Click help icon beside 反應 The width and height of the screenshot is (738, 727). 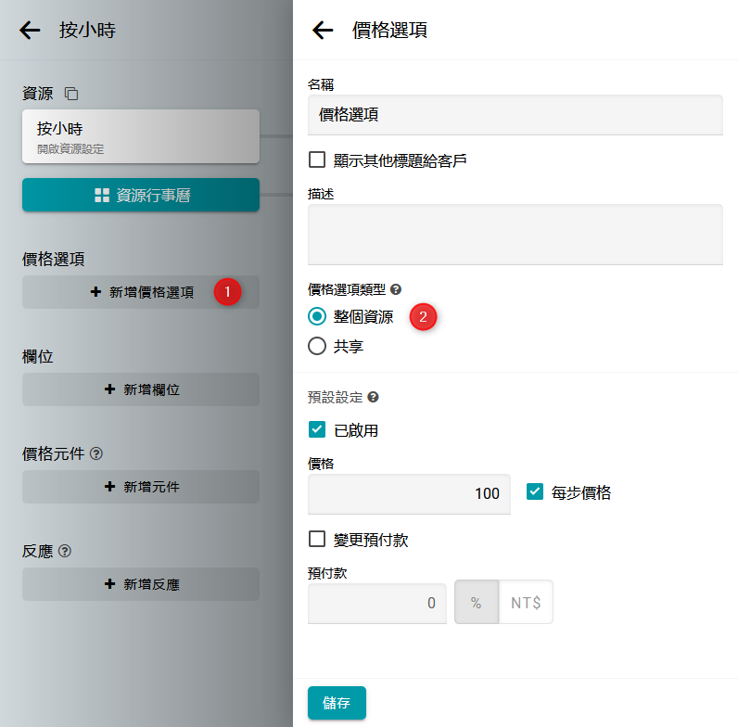(65, 551)
